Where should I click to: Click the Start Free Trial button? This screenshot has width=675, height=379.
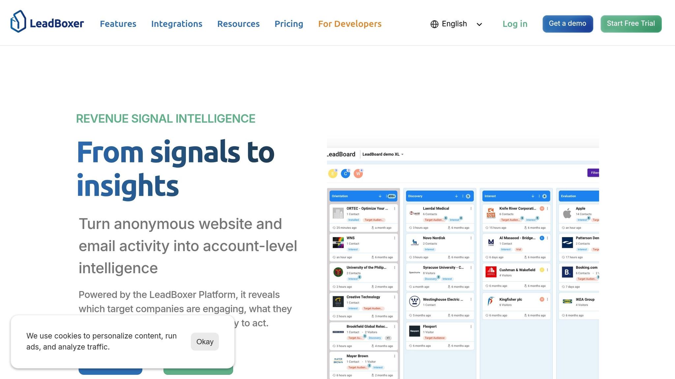(631, 24)
